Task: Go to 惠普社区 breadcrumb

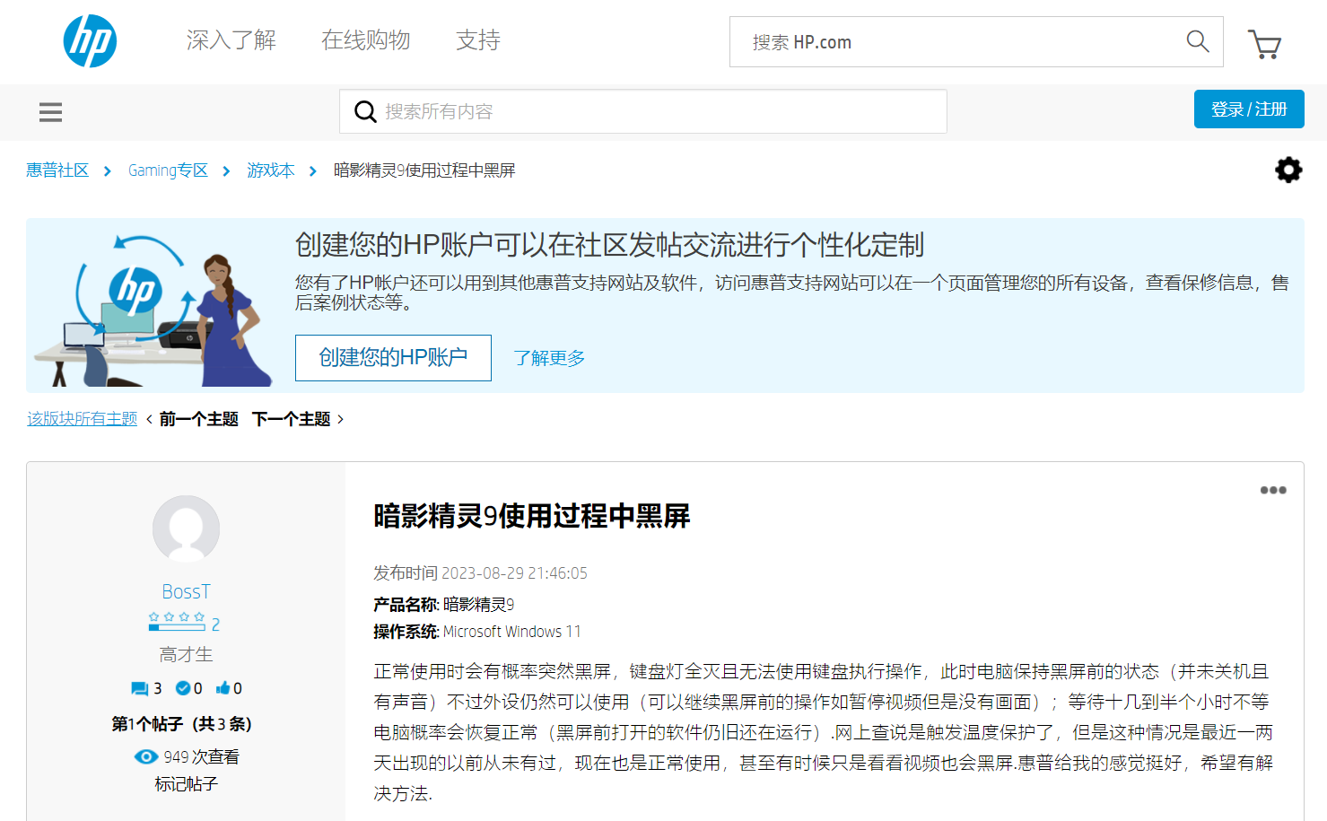Action: point(57,170)
